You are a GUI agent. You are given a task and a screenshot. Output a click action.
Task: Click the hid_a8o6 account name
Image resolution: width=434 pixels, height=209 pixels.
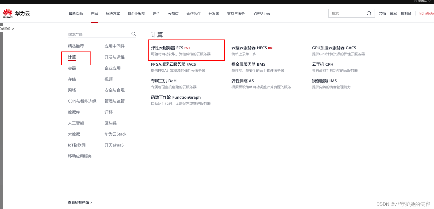[x=426, y=13]
